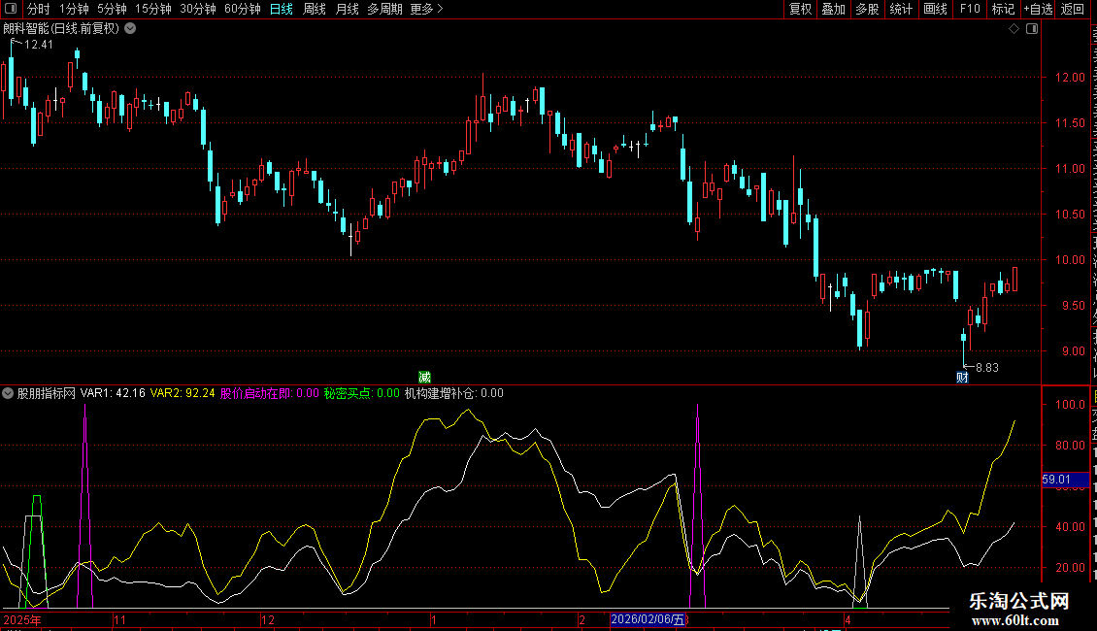Image resolution: width=1097 pixels, height=631 pixels.
Task: Toggle the split panel icon near the diamond
Action: [1032, 29]
